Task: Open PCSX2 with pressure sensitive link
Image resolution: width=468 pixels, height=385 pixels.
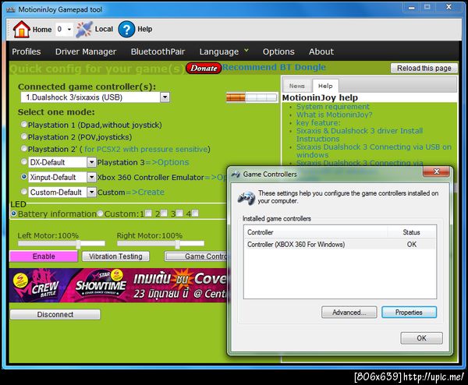Action: [x=146, y=149]
